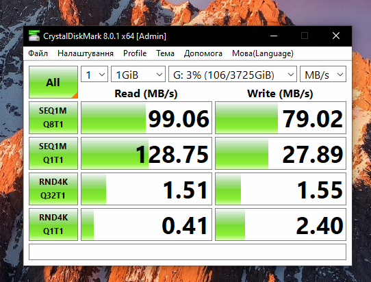Click the Write (MB/s) column header
This screenshot has height=282, width=371.
tap(280, 94)
